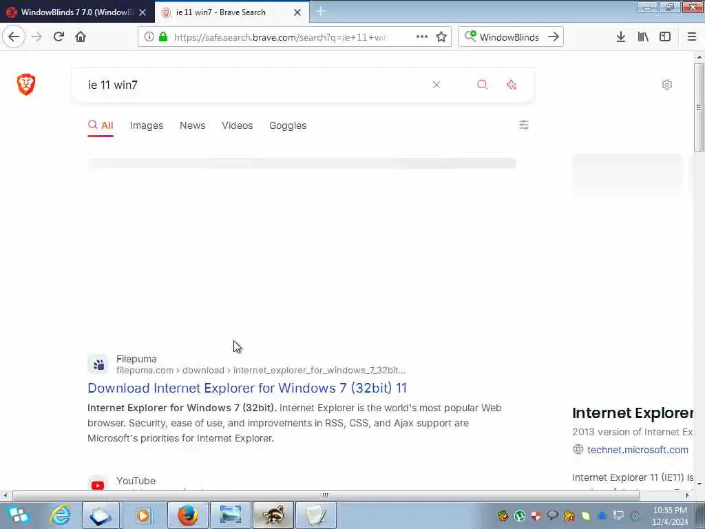
Task: Click the forward navigation arrow
Action: click(36, 37)
